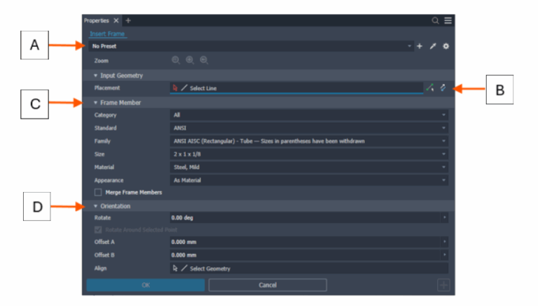Viewport: 538px width, 306px height.
Task: Add a new tab with the plus icon
Action: coord(128,20)
